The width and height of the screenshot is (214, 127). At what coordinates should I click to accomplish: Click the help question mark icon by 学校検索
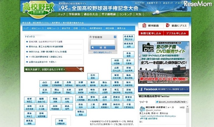[x=115, y=37]
